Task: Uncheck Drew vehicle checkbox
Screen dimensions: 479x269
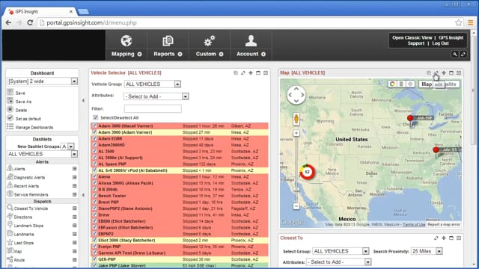Action: 94,214
